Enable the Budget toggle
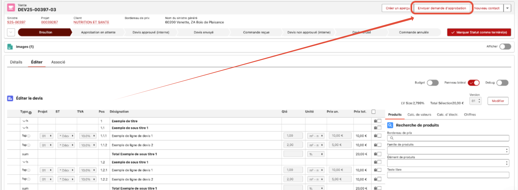Image resolution: width=518 pixels, height=190 pixels. click(433, 83)
